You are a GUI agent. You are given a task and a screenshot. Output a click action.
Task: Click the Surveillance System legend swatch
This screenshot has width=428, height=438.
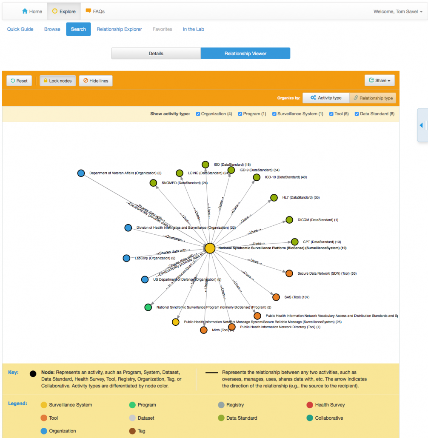tap(44, 405)
